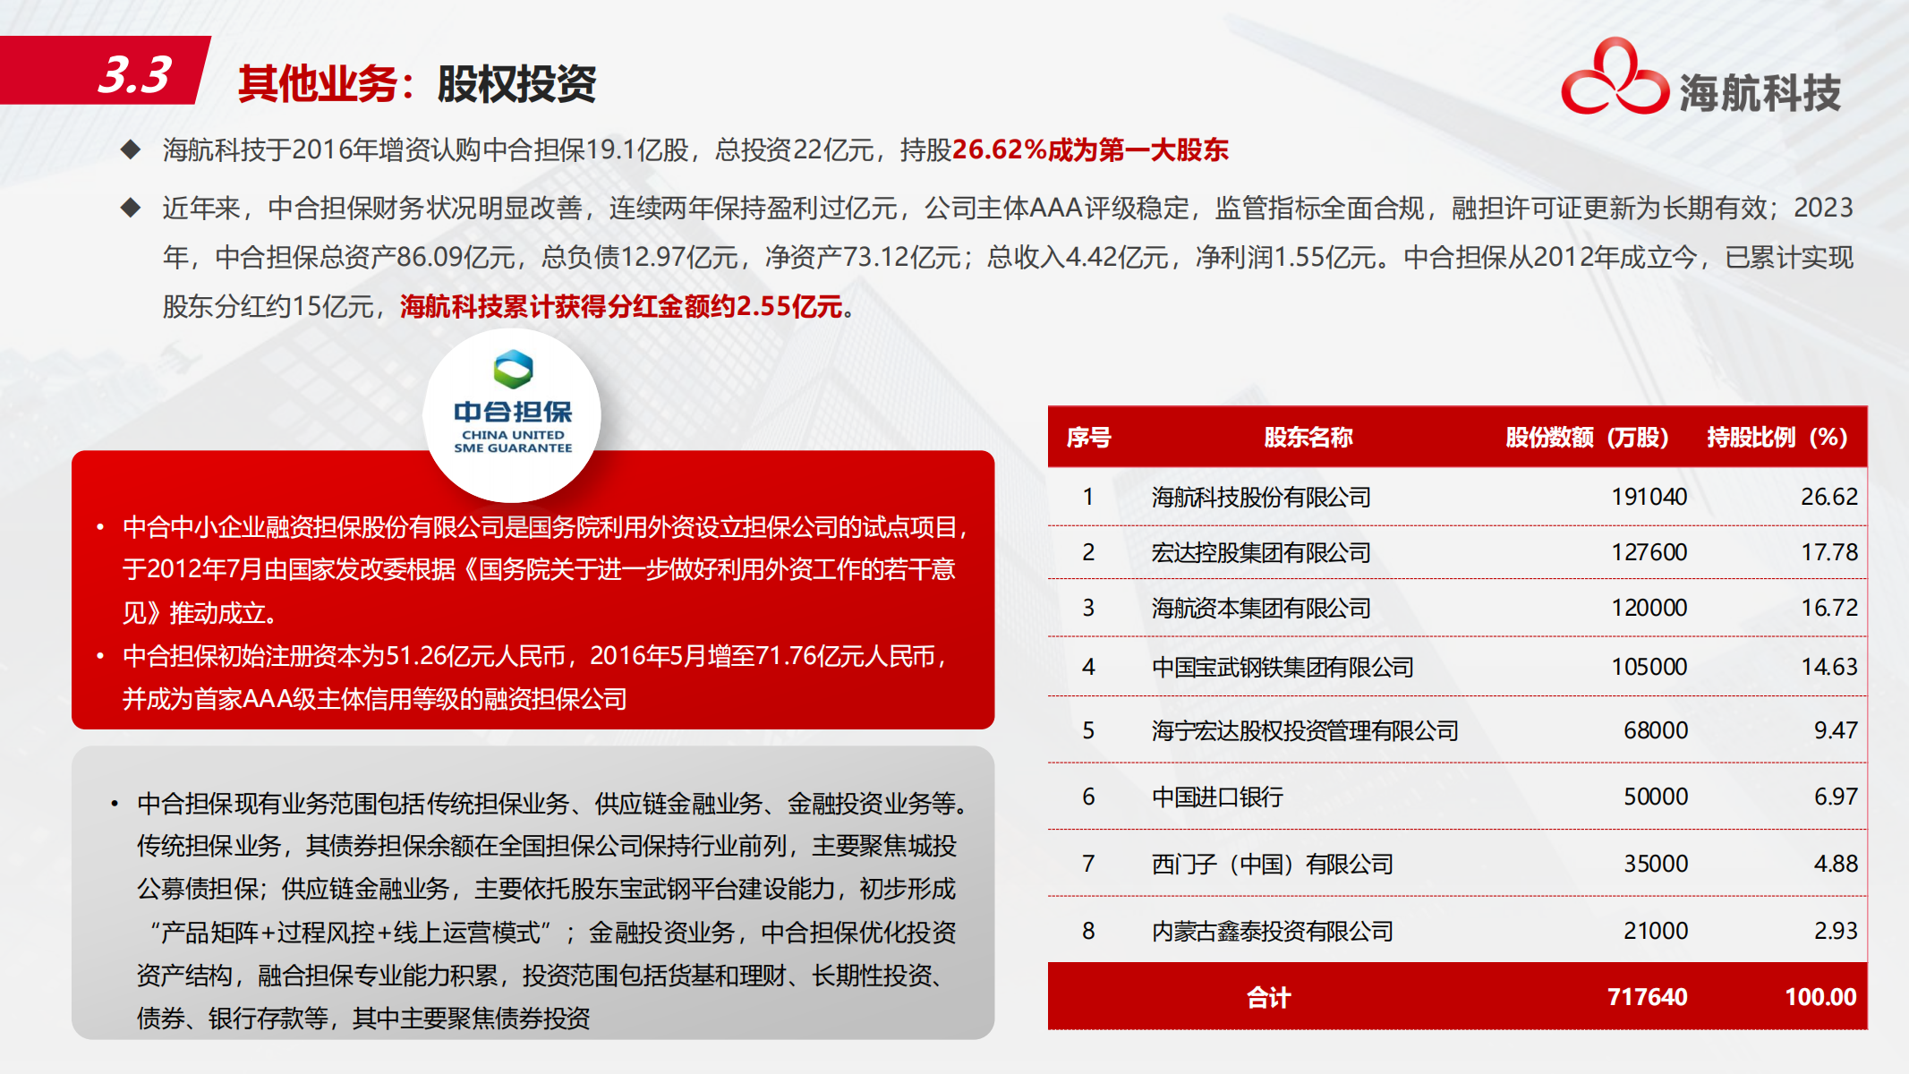The image size is (1909, 1074).
Task: Click the 海航科技 logo in the corner
Action: click(1700, 78)
